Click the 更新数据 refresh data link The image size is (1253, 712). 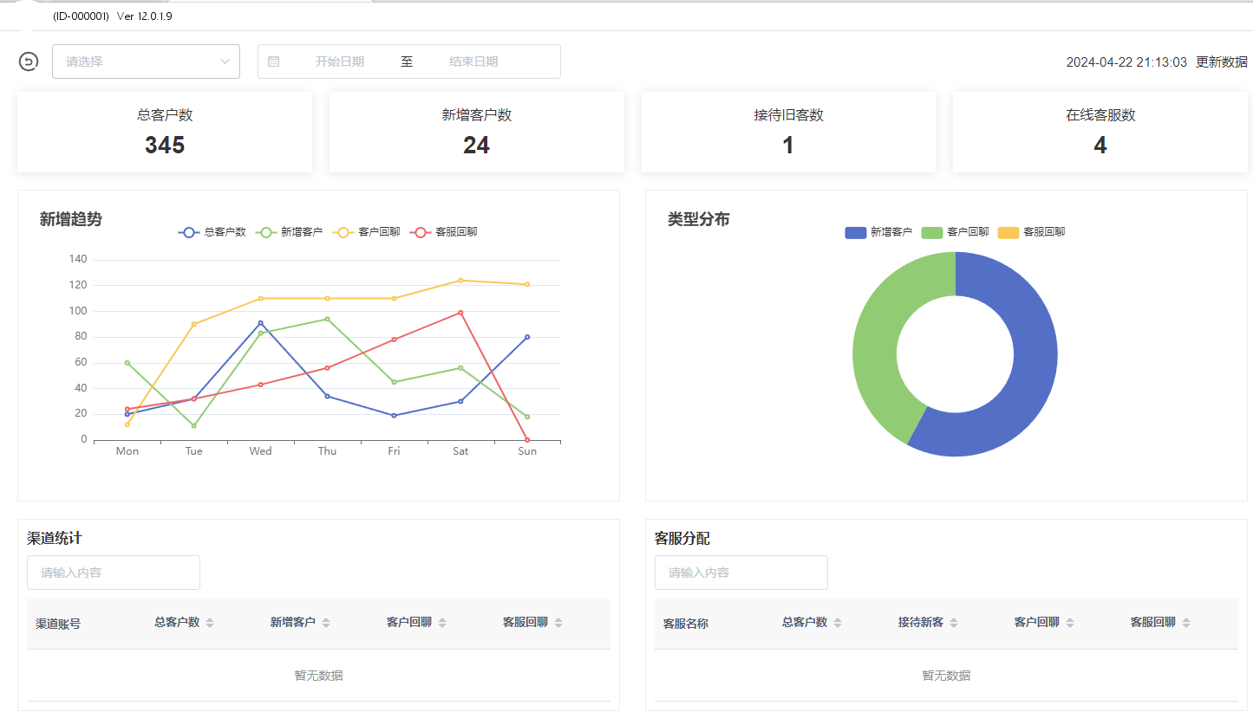[1222, 62]
